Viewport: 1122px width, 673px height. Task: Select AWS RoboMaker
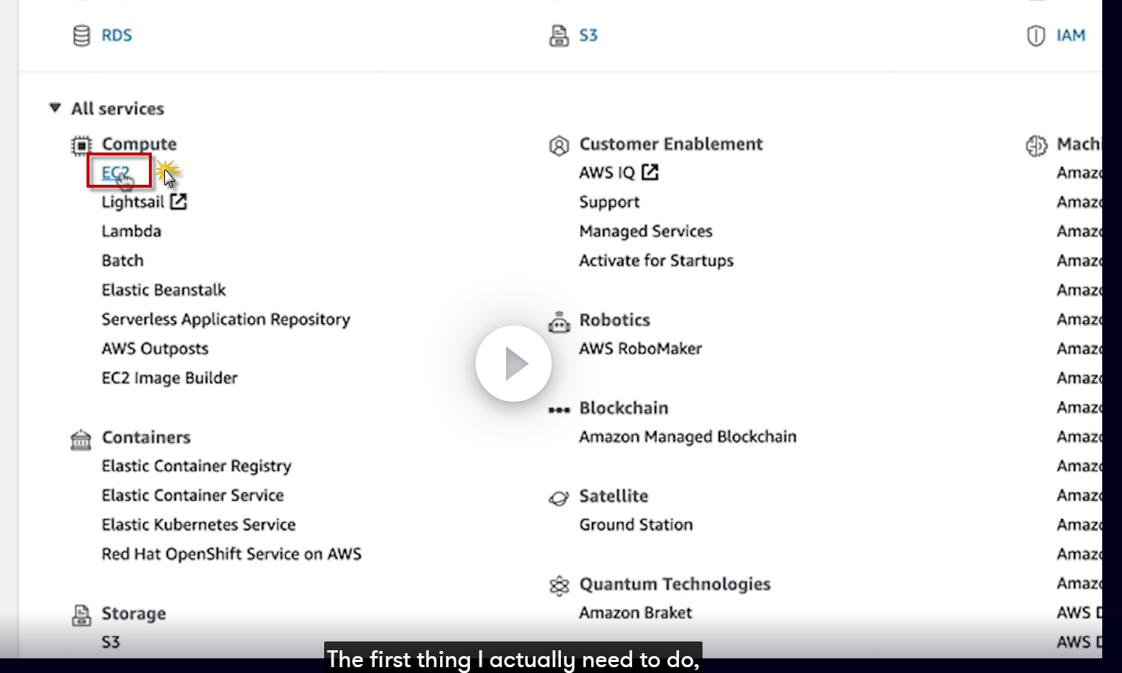click(640, 349)
